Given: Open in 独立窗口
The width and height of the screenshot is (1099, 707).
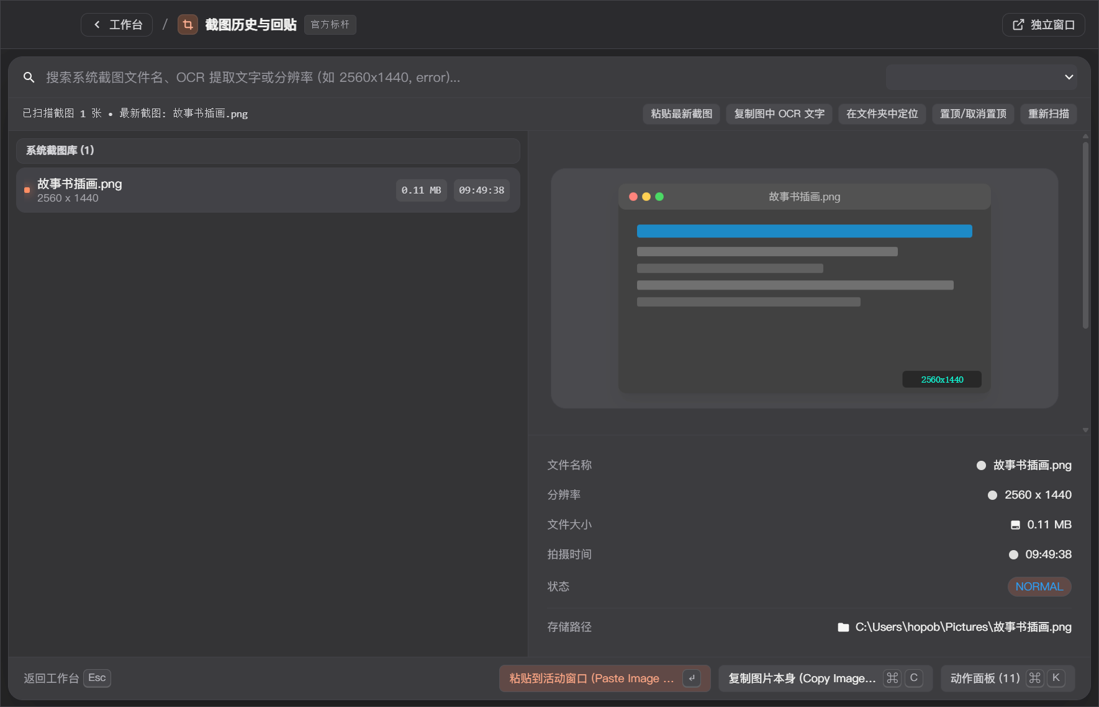Looking at the screenshot, I should (1043, 25).
